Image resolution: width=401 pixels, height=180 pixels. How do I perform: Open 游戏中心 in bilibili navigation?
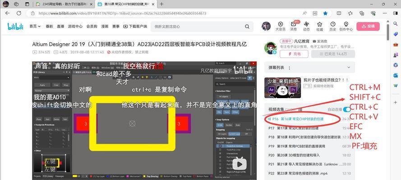pyautogui.click(x=75, y=26)
